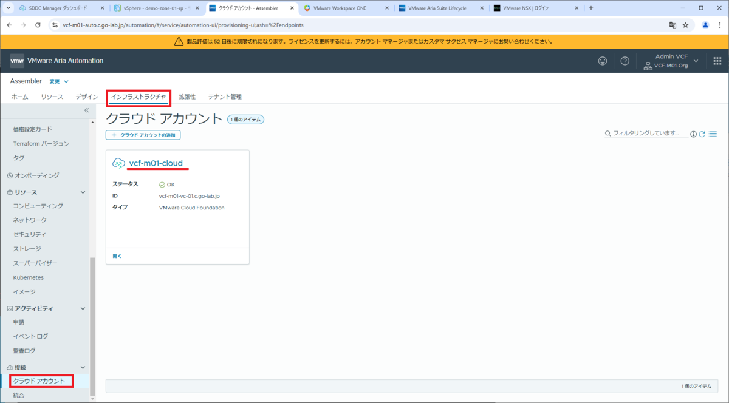Open ストレージ in the sidebar

coord(27,249)
